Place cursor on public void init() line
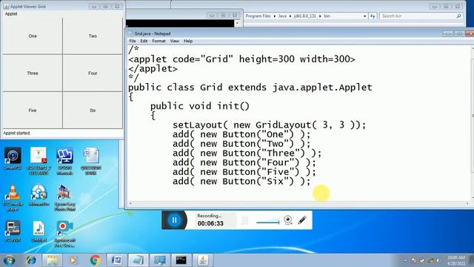The height and width of the screenshot is (267, 474). click(200, 106)
